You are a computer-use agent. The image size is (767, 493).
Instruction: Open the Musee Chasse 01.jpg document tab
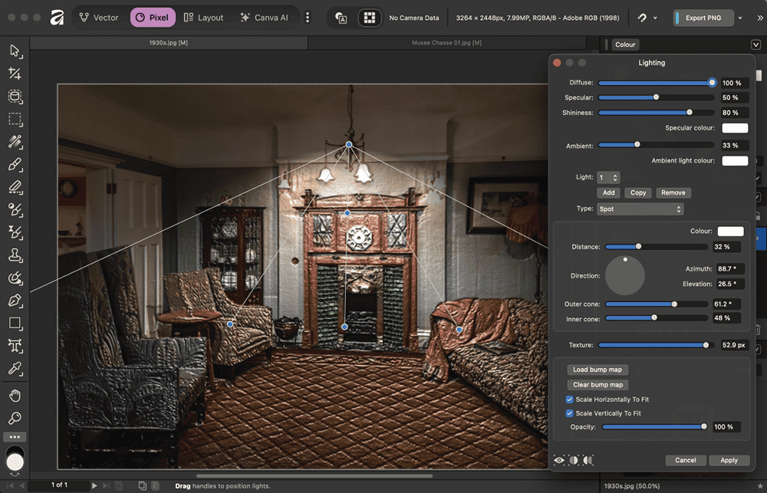446,43
